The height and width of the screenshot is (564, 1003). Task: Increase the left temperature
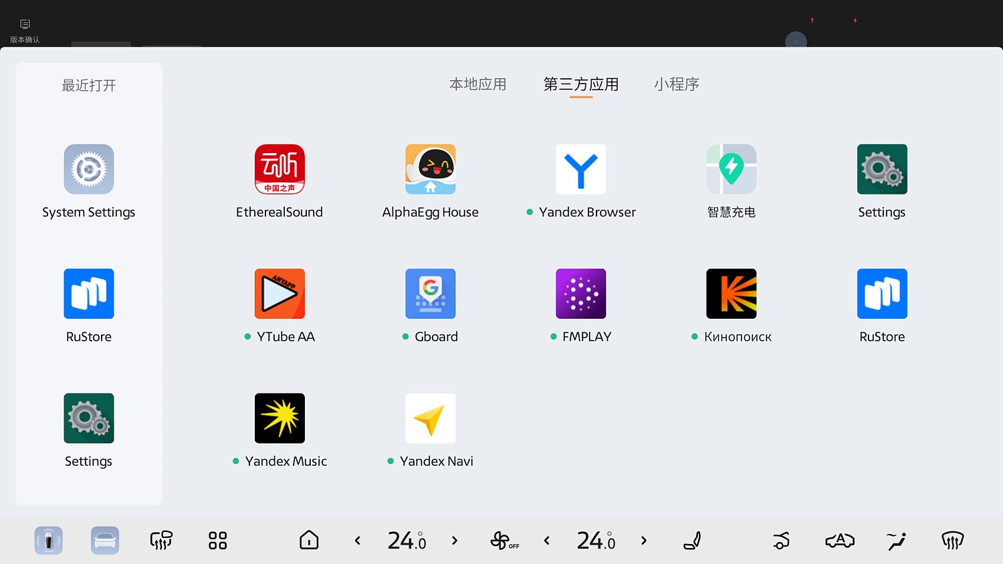point(455,541)
